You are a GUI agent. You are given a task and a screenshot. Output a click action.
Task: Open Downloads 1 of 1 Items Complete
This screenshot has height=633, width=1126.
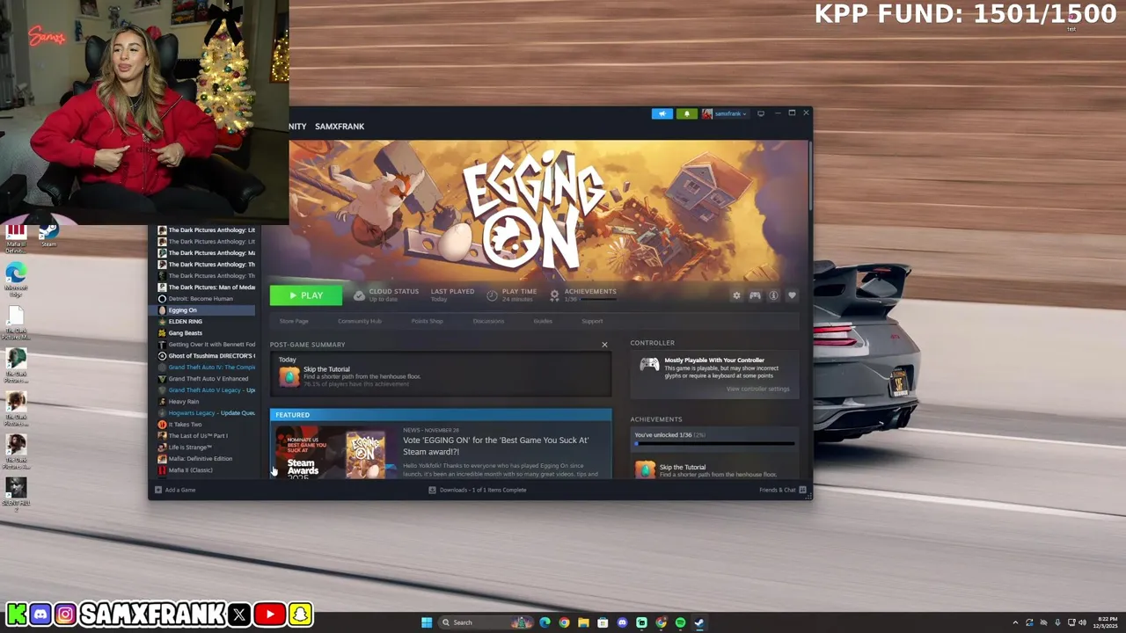pos(483,490)
